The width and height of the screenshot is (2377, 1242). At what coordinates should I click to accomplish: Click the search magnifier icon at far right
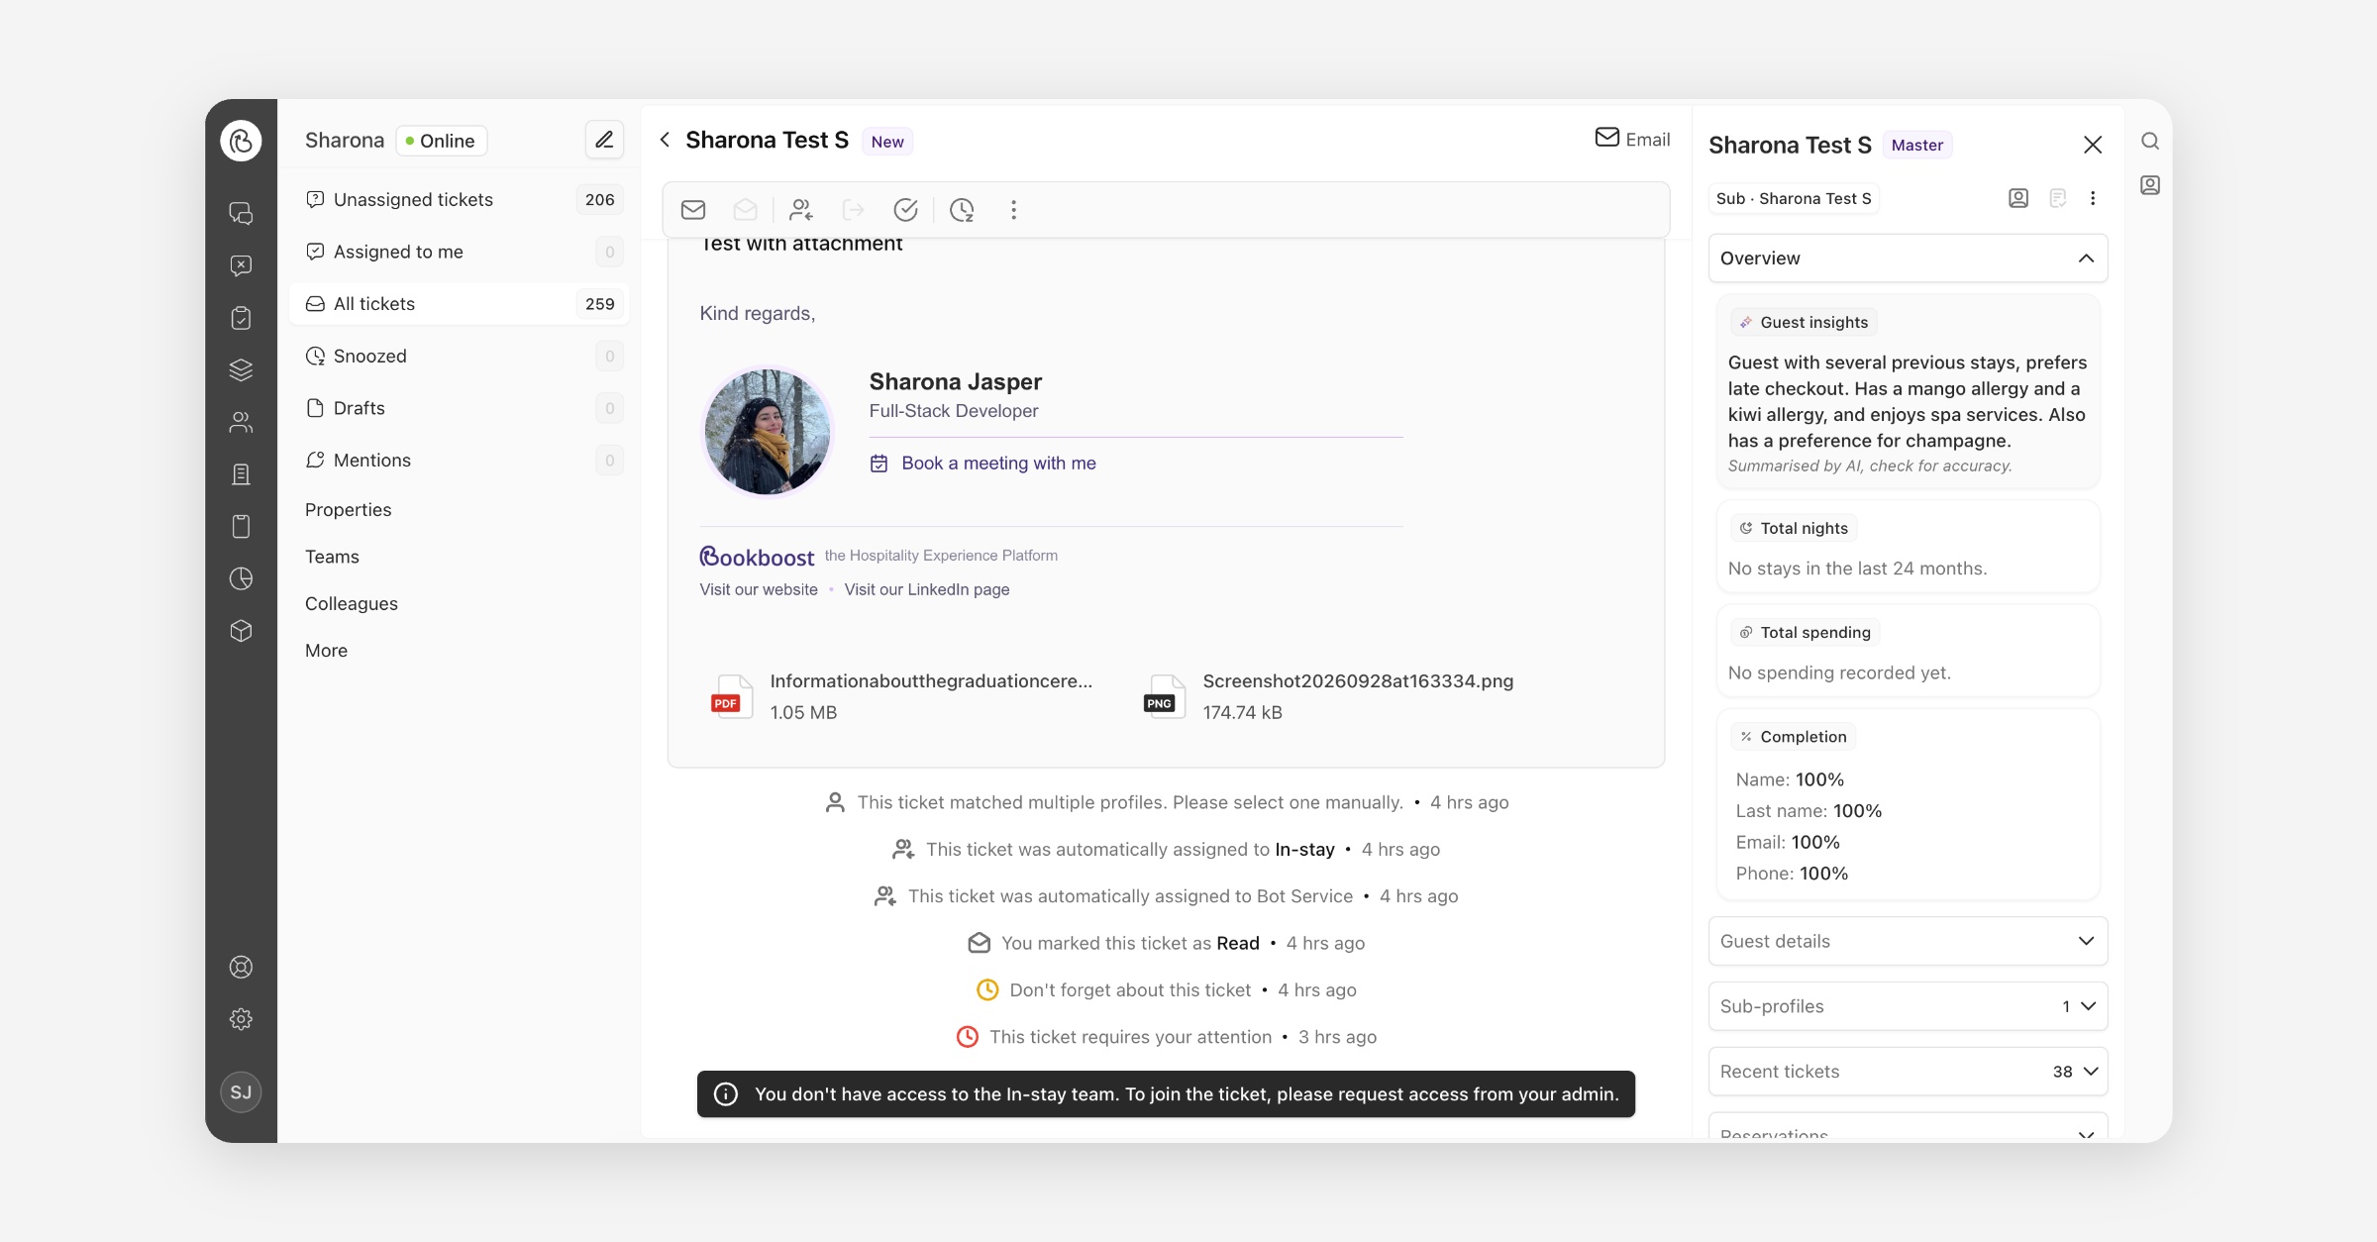pyautogui.click(x=2150, y=141)
